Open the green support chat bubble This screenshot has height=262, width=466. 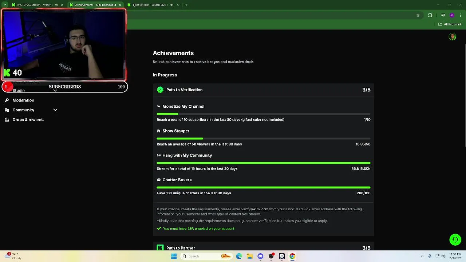[455, 240]
